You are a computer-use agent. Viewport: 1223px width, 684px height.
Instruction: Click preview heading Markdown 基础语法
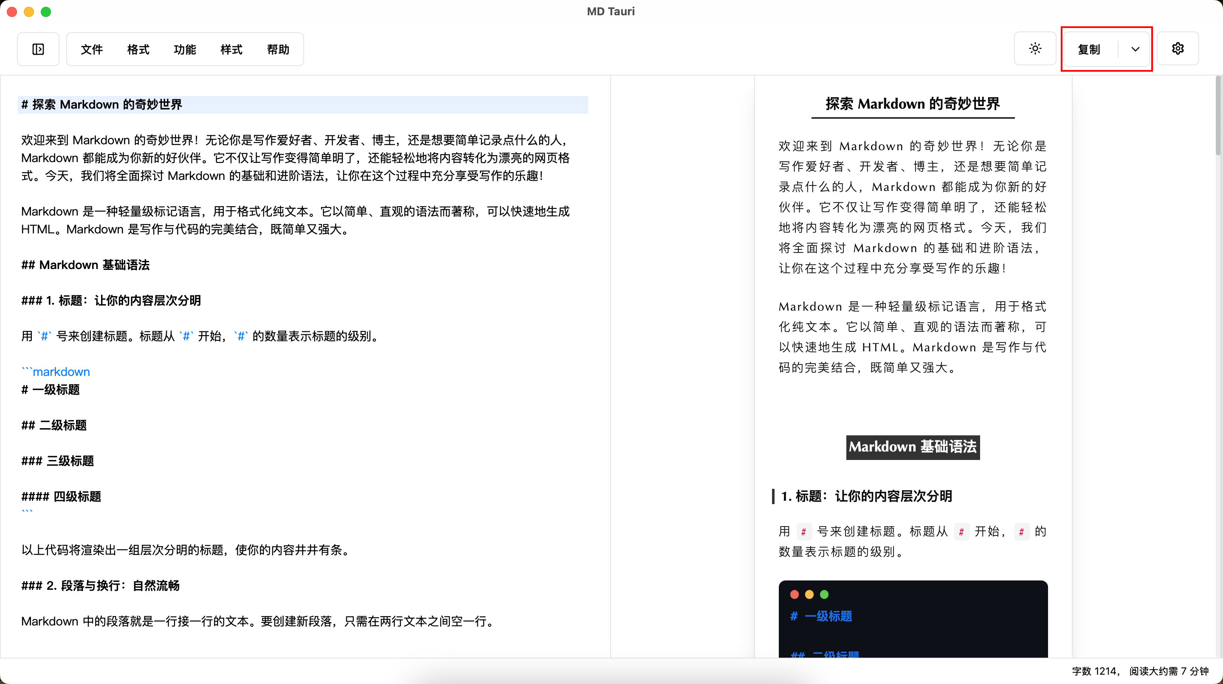tap(913, 447)
